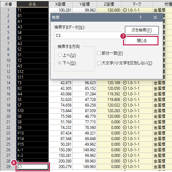Screen dimensions: 172x172
Task: Click the mark symbol cell in row 14
Action: (137, 83)
